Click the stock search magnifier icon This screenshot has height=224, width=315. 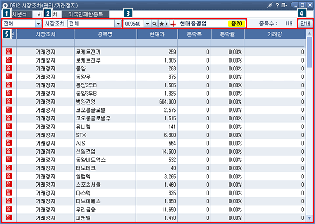[x=154, y=24]
